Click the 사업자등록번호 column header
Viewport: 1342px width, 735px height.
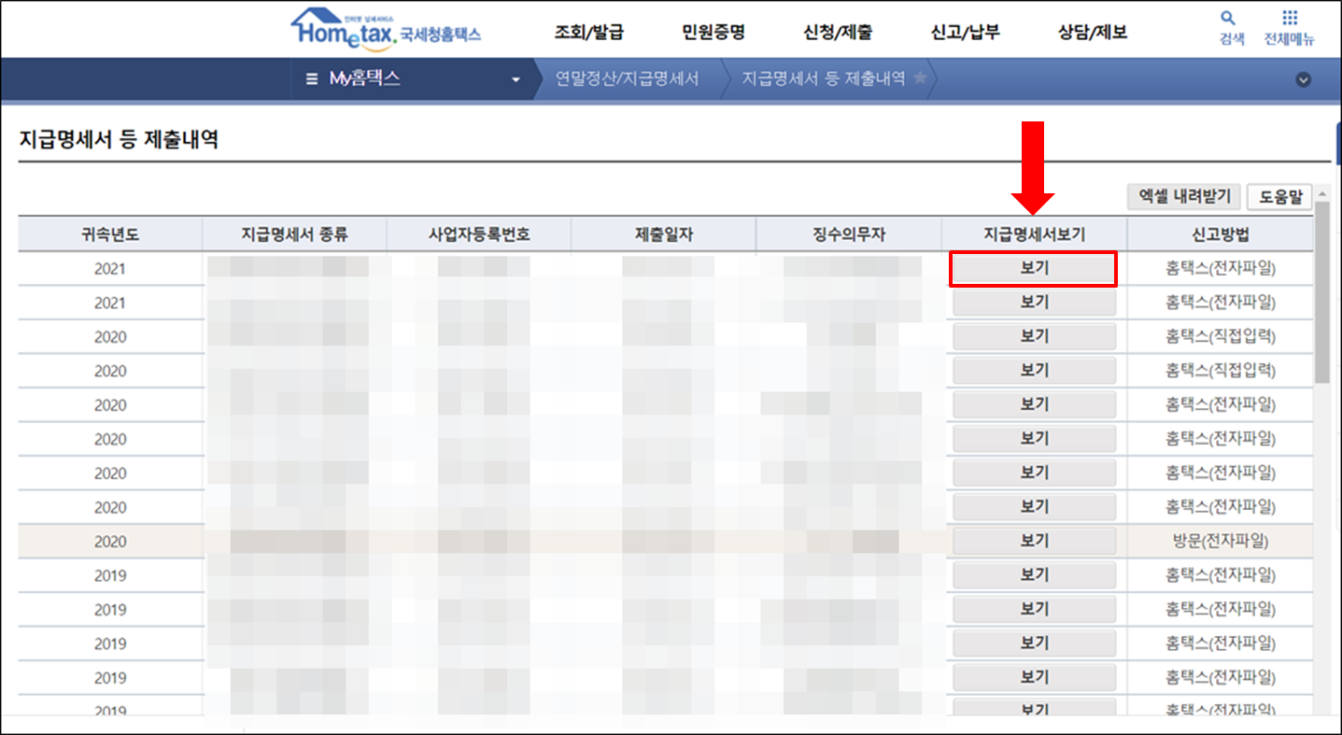[x=479, y=234]
